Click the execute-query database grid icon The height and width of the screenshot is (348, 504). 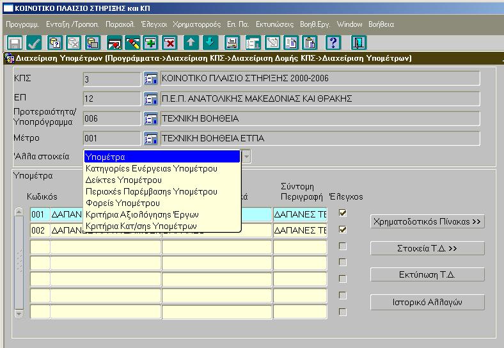click(93, 42)
